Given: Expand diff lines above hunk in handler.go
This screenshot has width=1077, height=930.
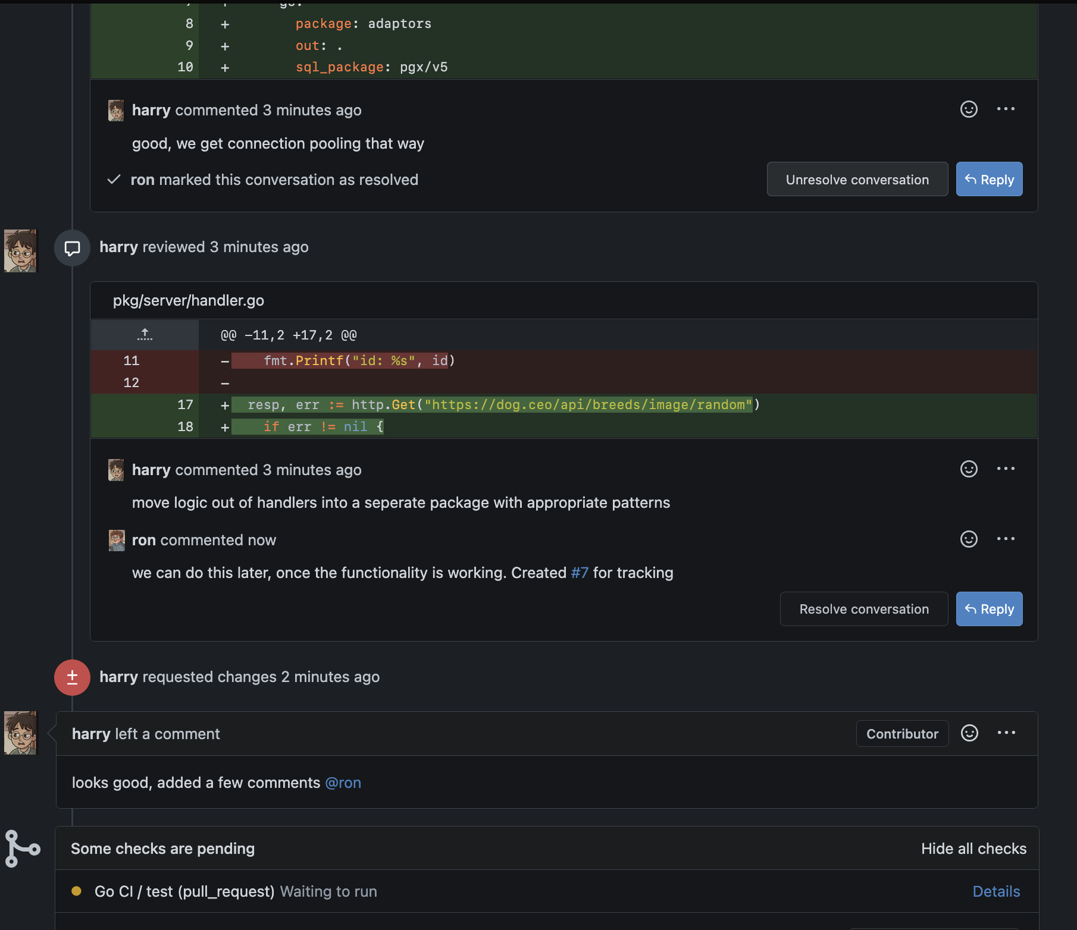Looking at the screenshot, I should (145, 335).
